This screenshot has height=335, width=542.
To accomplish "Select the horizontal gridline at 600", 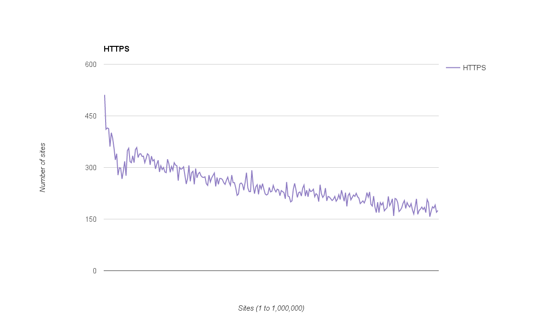I will pos(271,64).
